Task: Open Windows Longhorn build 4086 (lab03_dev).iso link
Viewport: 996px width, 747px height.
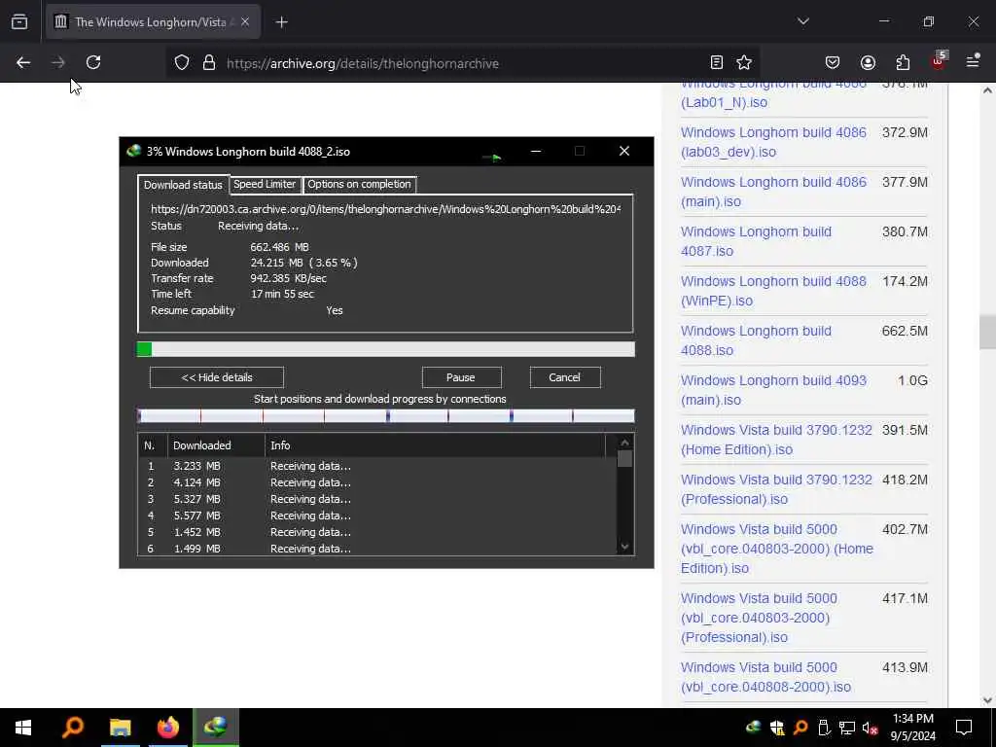Action: (773, 142)
